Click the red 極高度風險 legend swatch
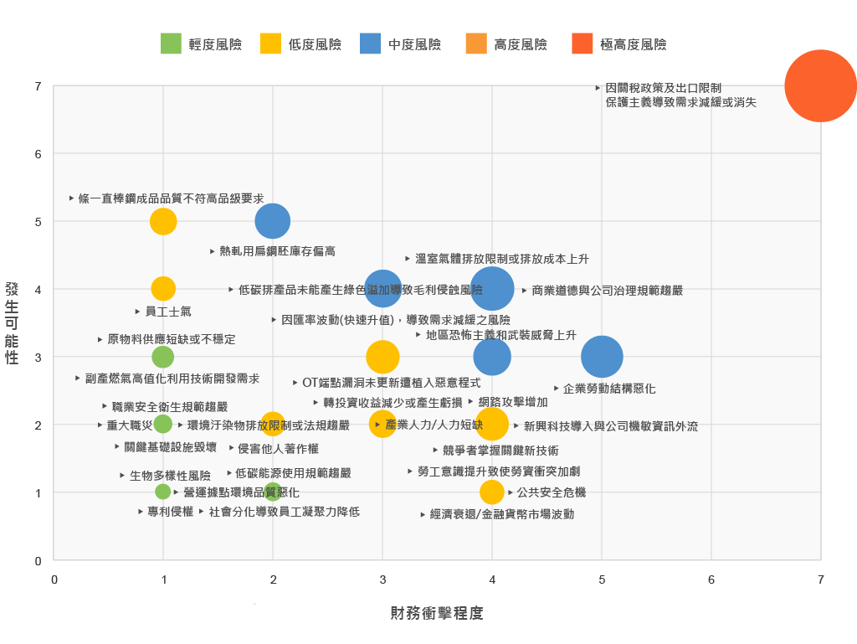 click(x=582, y=44)
